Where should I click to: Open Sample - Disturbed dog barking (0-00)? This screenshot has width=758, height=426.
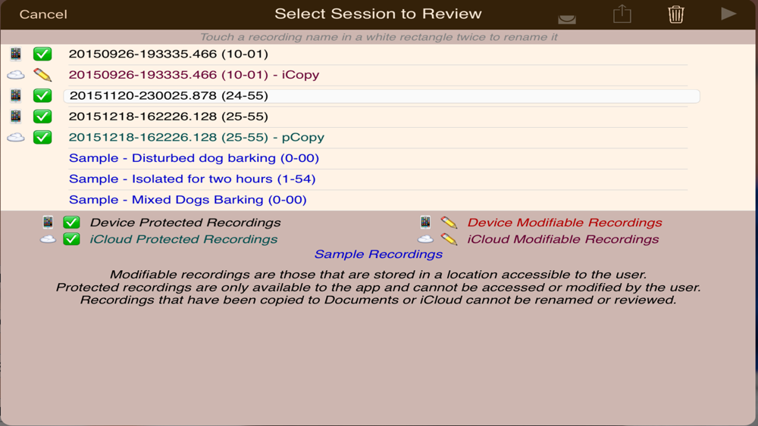coord(194,157)
